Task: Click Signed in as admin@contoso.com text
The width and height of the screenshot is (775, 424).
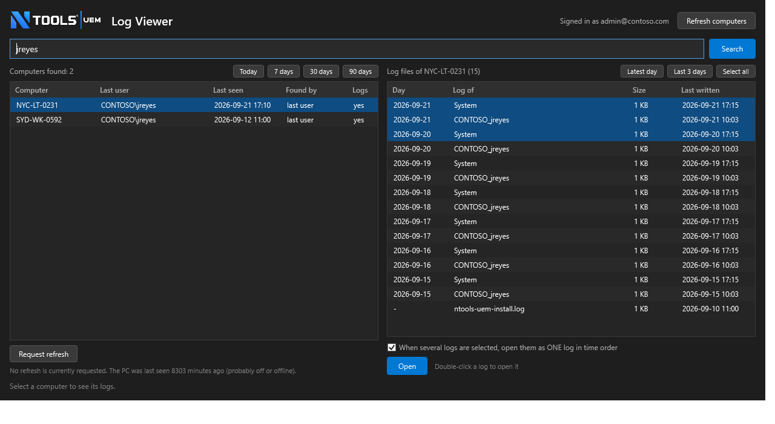Action: coord(615,21)
